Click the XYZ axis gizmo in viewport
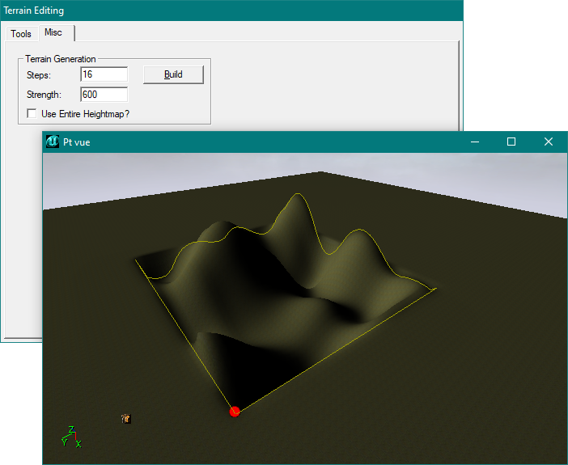The width and height of the screenshot is (568, 465). 70,438
